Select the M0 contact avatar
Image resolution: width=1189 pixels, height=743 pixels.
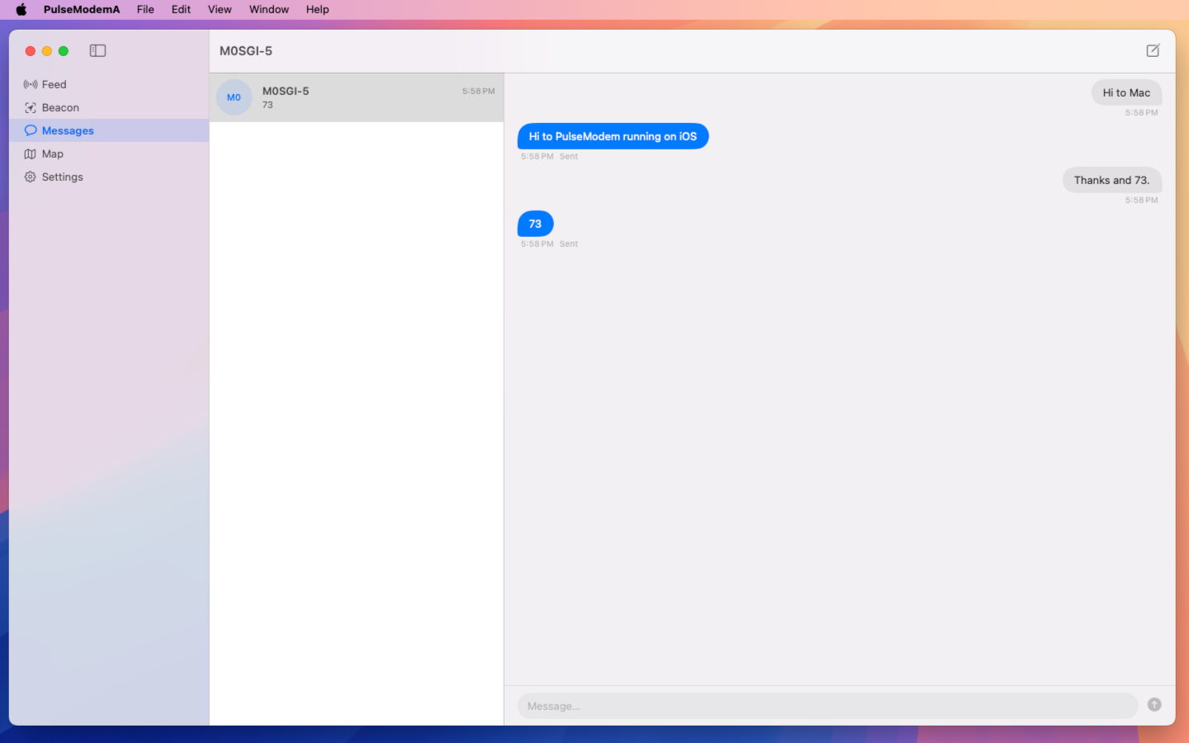point(234,97)
